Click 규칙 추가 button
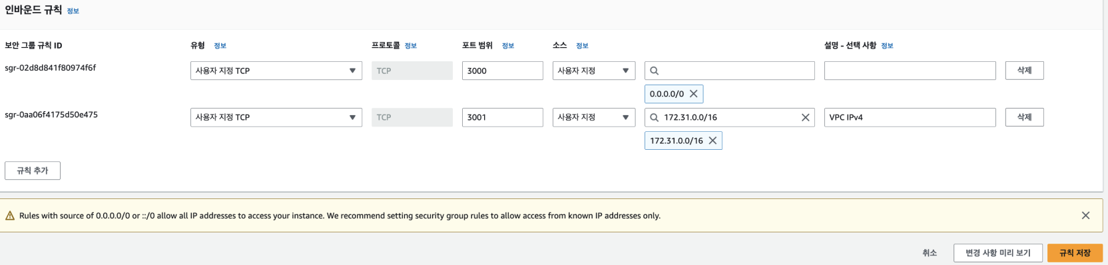 point(33,170)
